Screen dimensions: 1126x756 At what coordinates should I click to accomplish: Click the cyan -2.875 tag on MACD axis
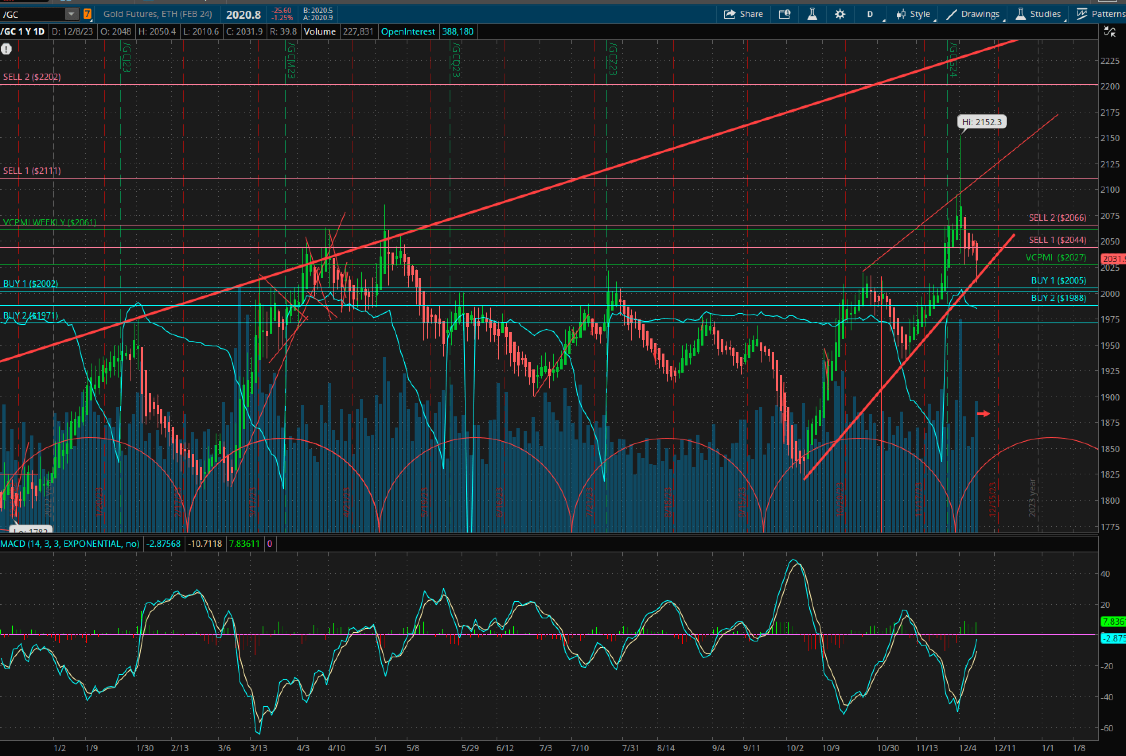[x=1113, y=638]
